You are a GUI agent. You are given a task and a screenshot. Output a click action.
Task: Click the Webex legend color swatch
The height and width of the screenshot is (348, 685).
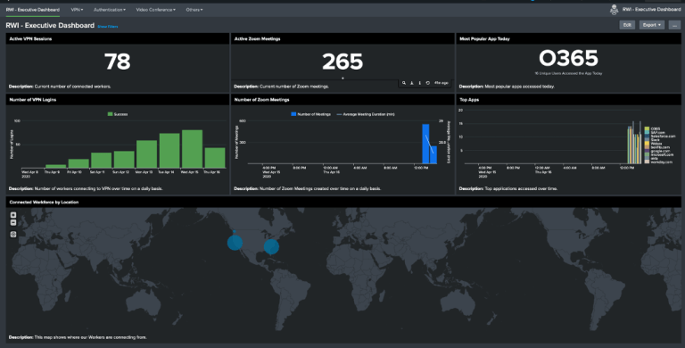(x=647, y=144)
